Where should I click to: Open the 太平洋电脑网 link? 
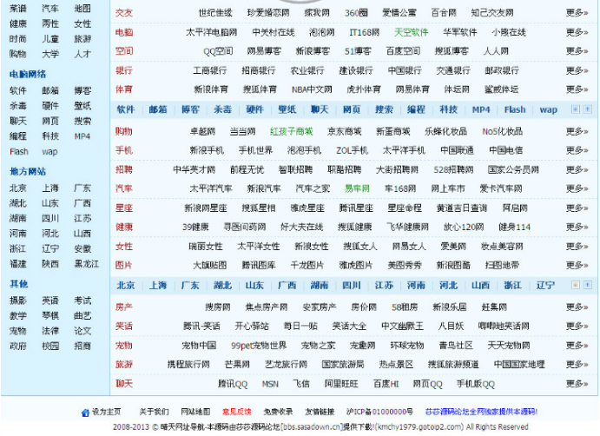pyautogui.click(x=211, y=32)
